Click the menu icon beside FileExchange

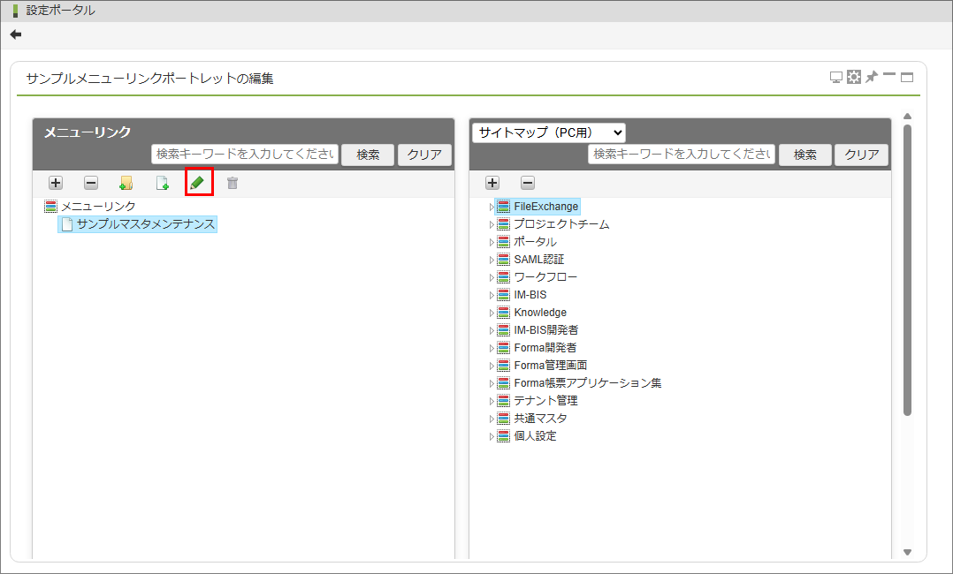point(503,207)
